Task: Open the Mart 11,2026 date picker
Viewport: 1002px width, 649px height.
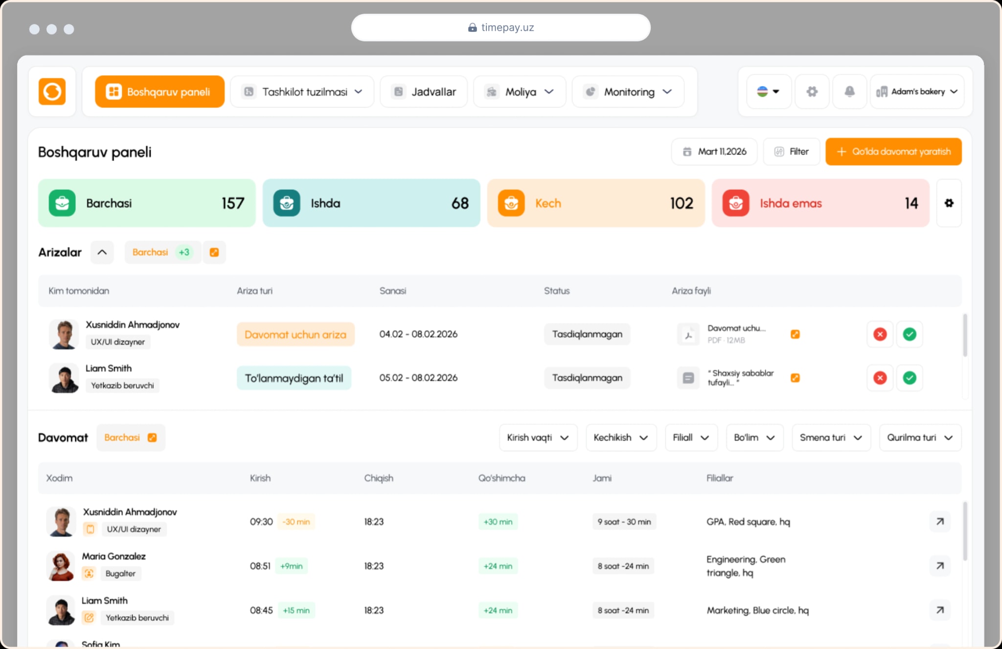Action: click(x=714, y=152)
